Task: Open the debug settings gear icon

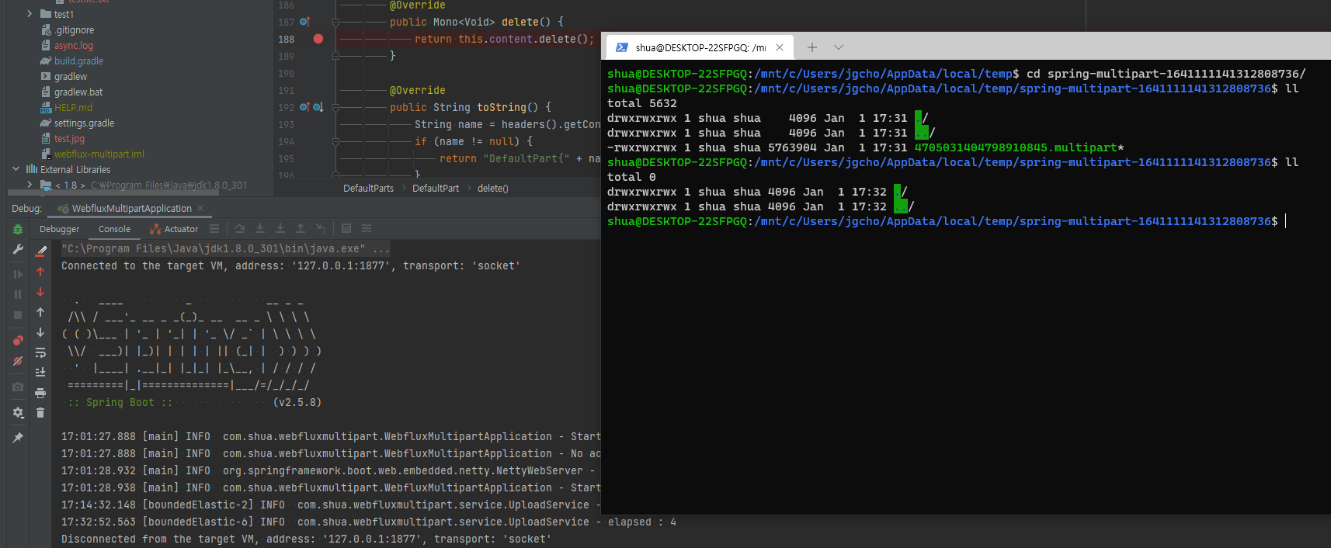Action: (x=18, y=413)
